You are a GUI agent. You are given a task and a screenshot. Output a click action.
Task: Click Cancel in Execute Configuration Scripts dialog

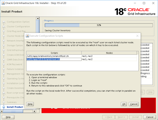pyautogui.click(x=133, y=104)
